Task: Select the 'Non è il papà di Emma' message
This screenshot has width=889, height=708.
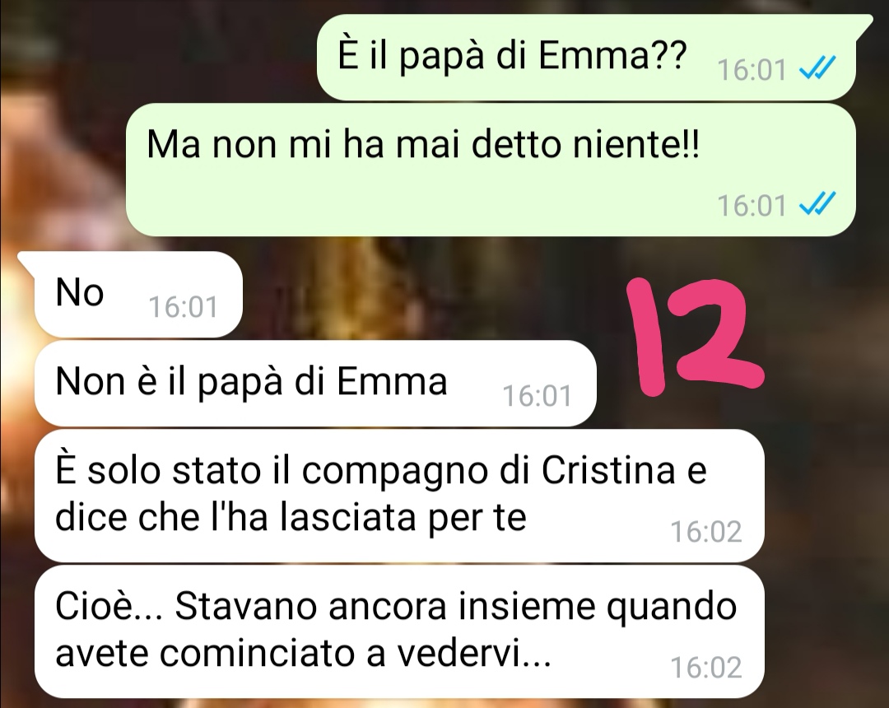Action: (315, 383)
